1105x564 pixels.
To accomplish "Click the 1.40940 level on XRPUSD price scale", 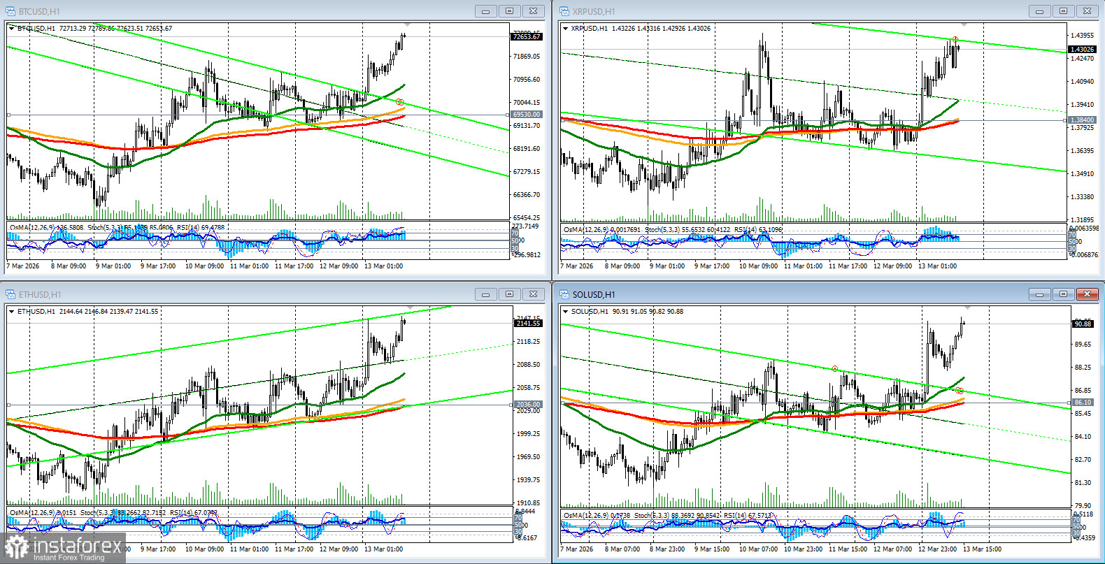I will [x=1082, y=82].
